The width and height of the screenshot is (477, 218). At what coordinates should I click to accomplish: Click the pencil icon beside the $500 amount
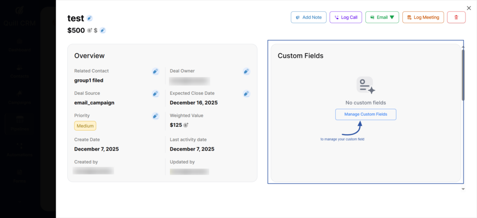coord(102,30)
